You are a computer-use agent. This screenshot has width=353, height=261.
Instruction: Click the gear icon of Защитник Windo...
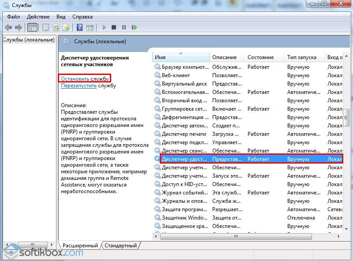(x=157, y=218)
